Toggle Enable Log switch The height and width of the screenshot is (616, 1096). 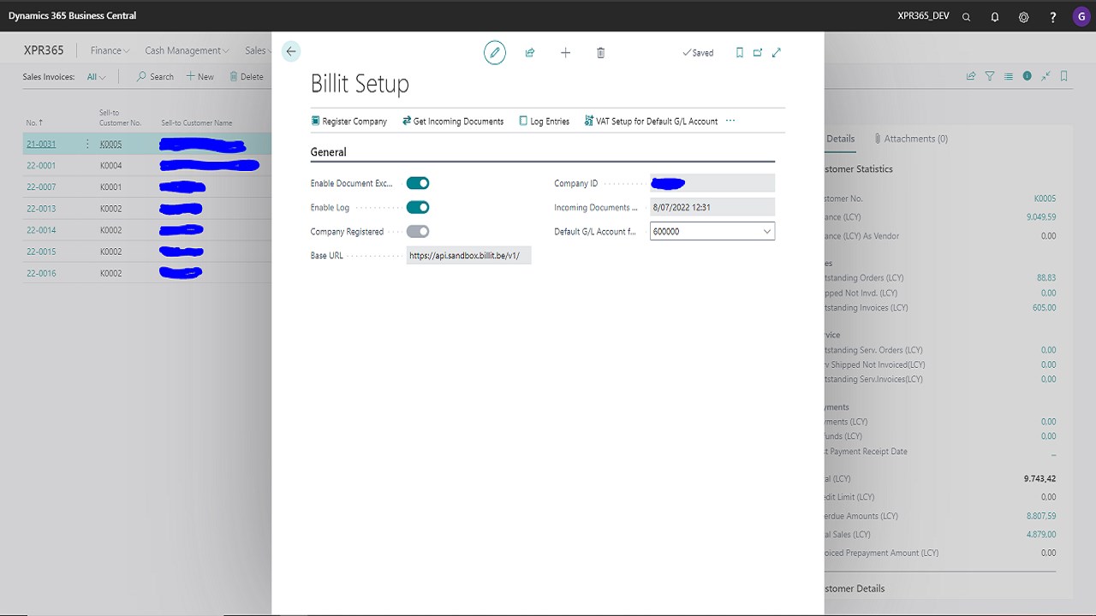(418, 207)
